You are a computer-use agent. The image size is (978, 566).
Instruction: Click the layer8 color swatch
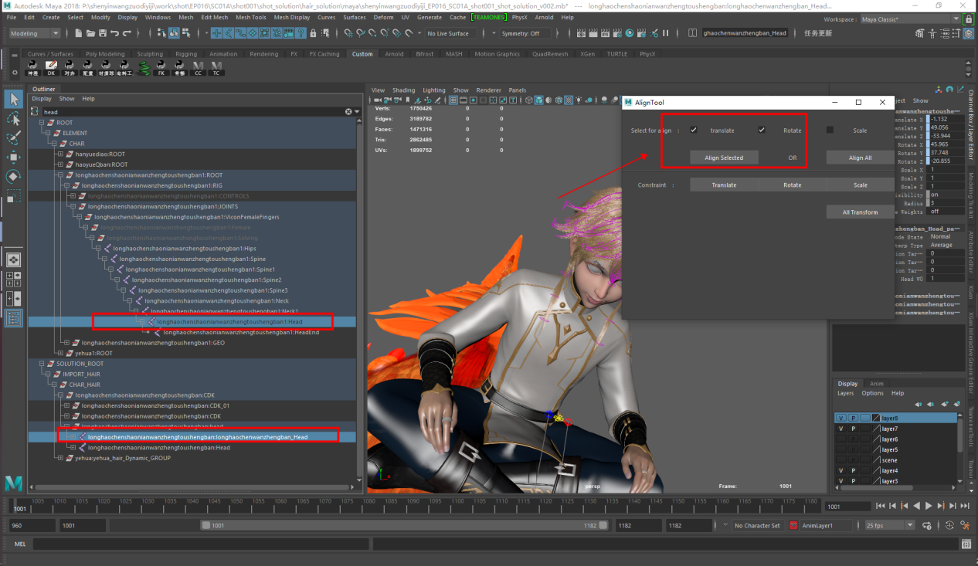tap(876, 419)
